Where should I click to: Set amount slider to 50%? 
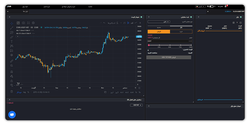tap(170, 45)
